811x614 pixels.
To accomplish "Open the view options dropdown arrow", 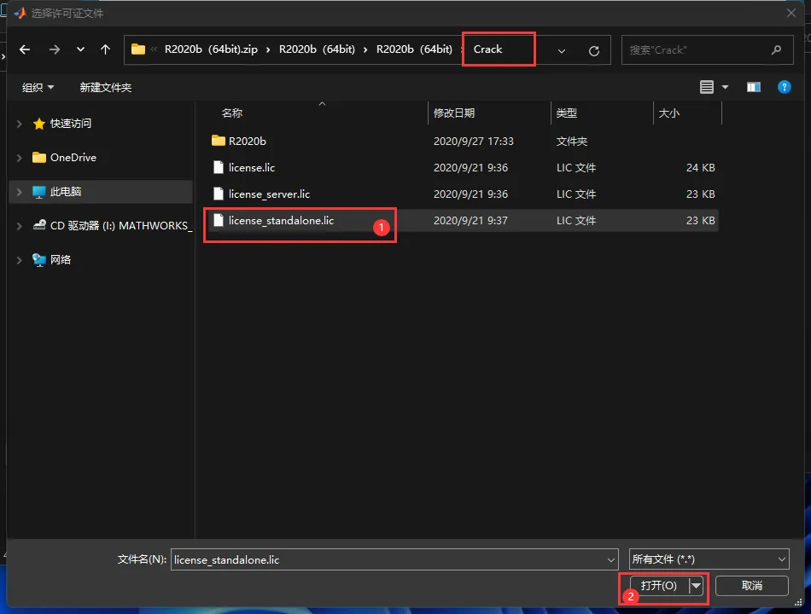I will pos(725,87).
